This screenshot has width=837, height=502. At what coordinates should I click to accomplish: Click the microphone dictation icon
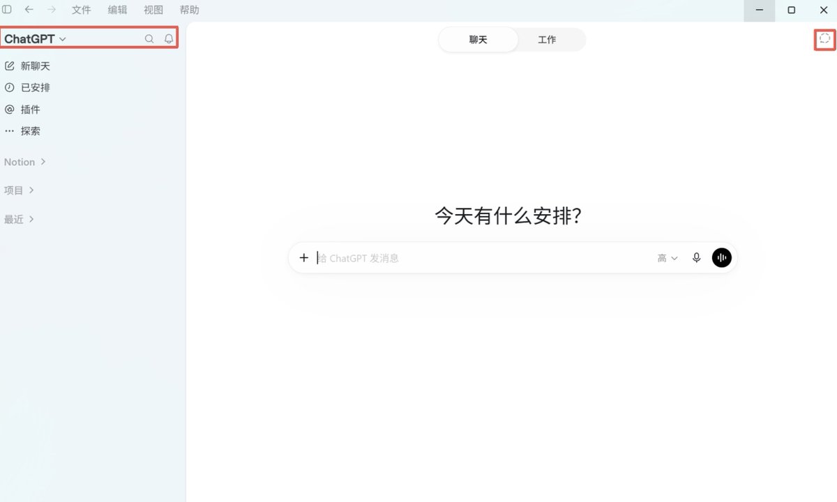696,258
